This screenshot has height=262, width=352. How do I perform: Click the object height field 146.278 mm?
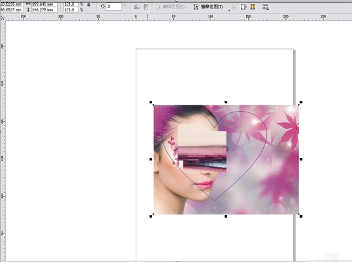coord(44,10)
